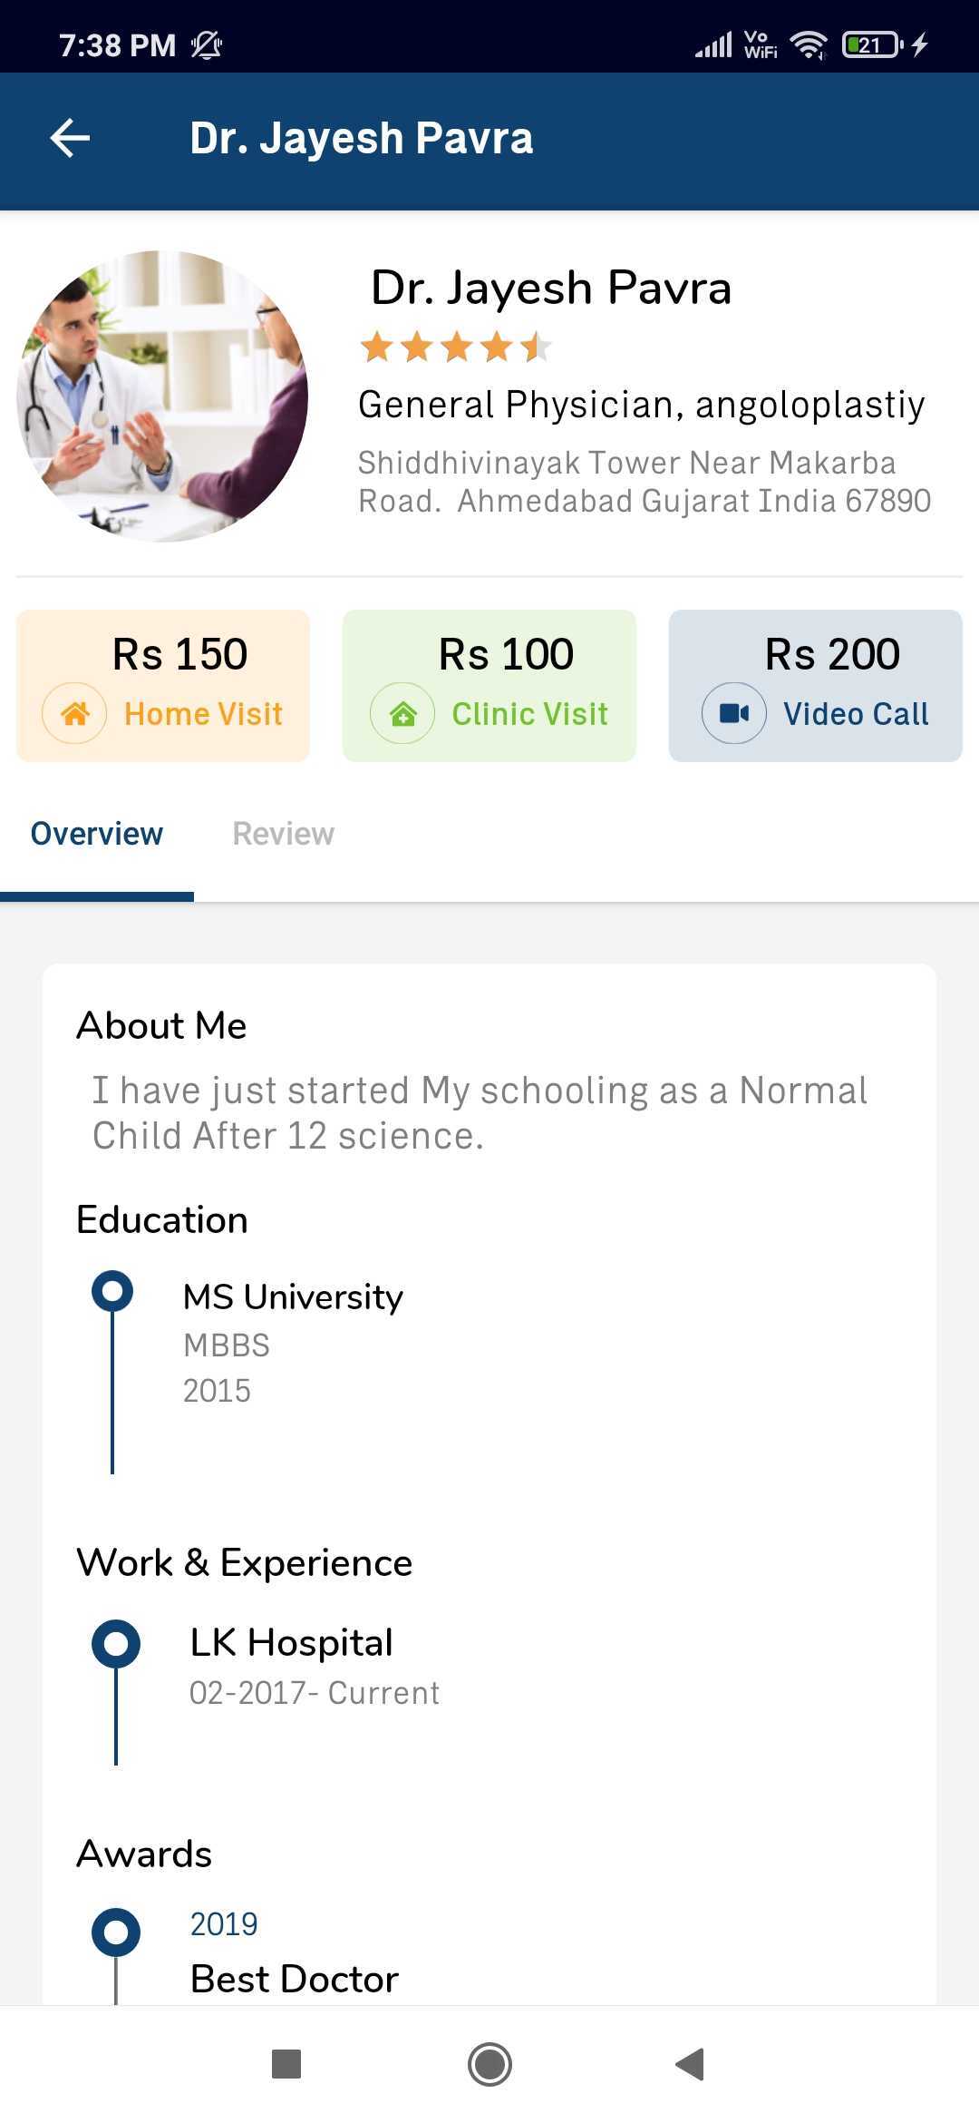The image size is (979, 2123).
Task: Switch to the Review tab
Action: coord(283,834)
